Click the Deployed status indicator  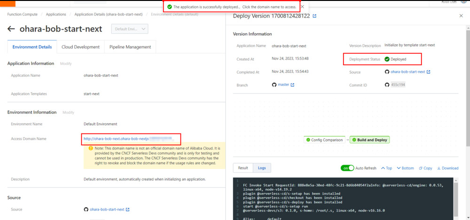pyautogui.click(x=395, y=59)
